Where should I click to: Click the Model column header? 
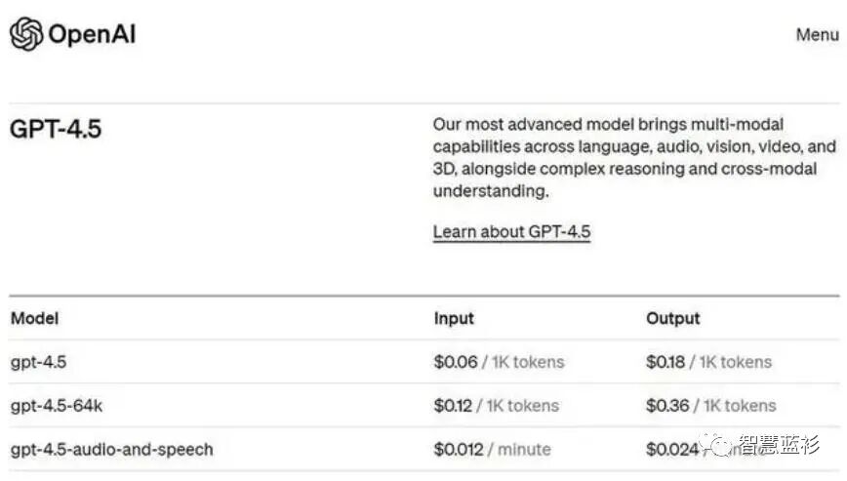point(34,318)
